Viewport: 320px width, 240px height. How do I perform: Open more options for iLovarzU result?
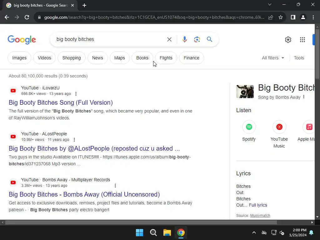[x=76, y=94]
